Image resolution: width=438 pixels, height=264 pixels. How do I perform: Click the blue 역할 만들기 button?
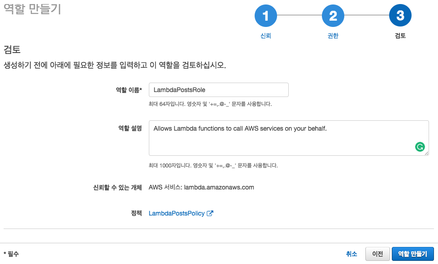[412, 254]
